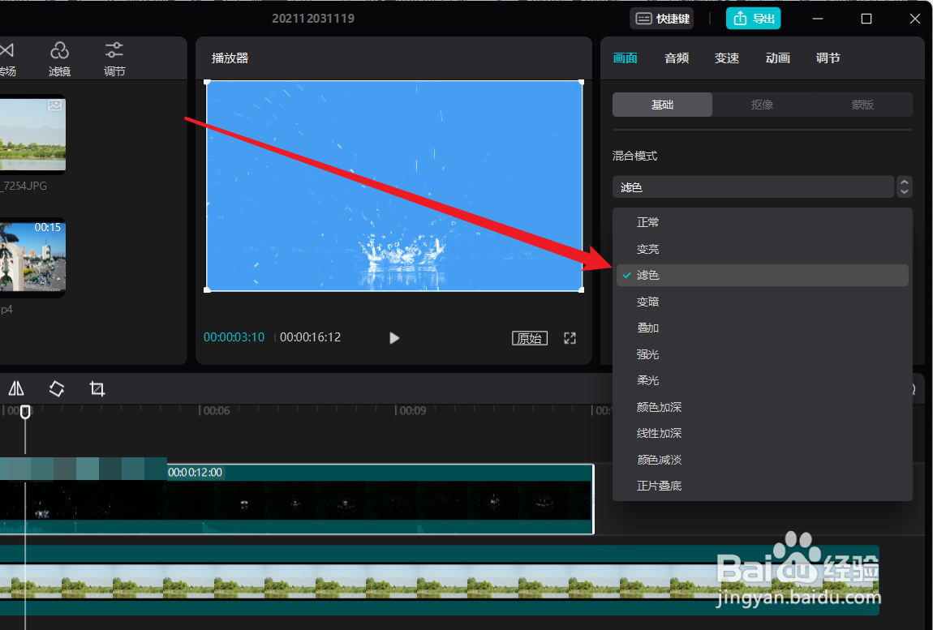
Task: Choose 颜色加深 blend mode
Action: click(x=763, y=407)
